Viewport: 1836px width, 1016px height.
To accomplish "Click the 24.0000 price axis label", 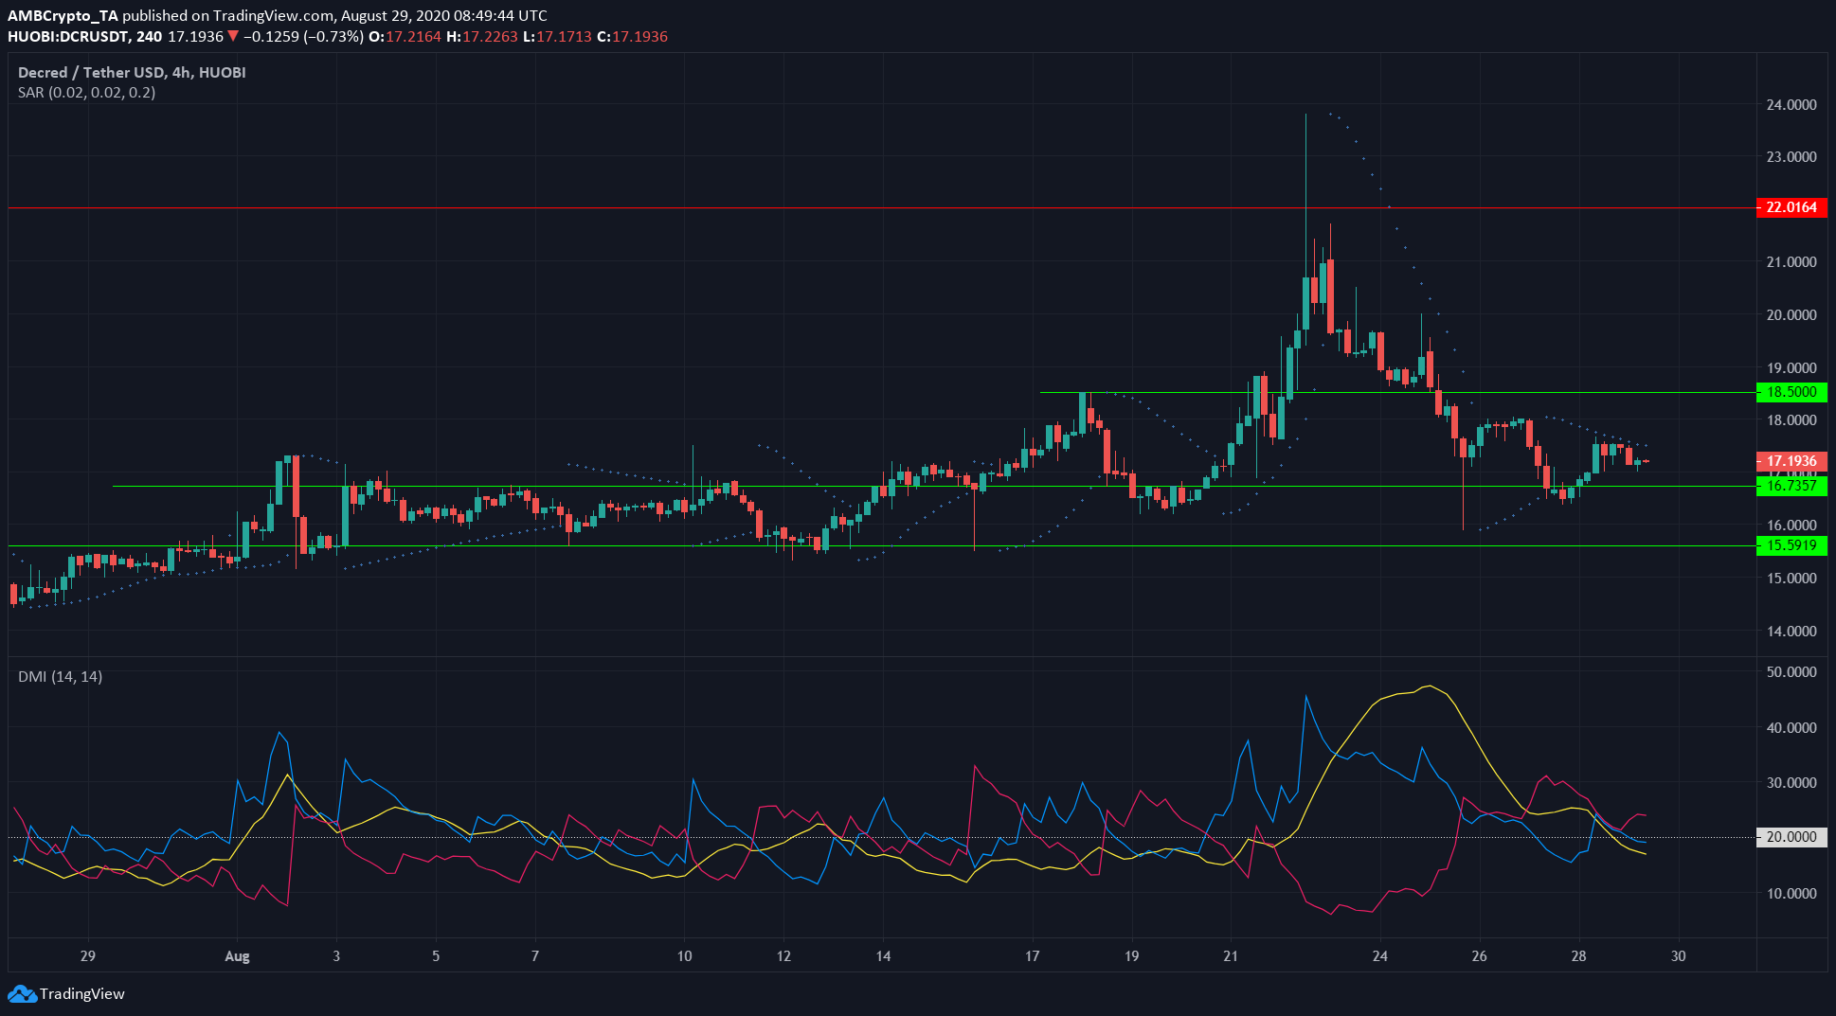I will pyautogui.click(x=1791, y=105).
